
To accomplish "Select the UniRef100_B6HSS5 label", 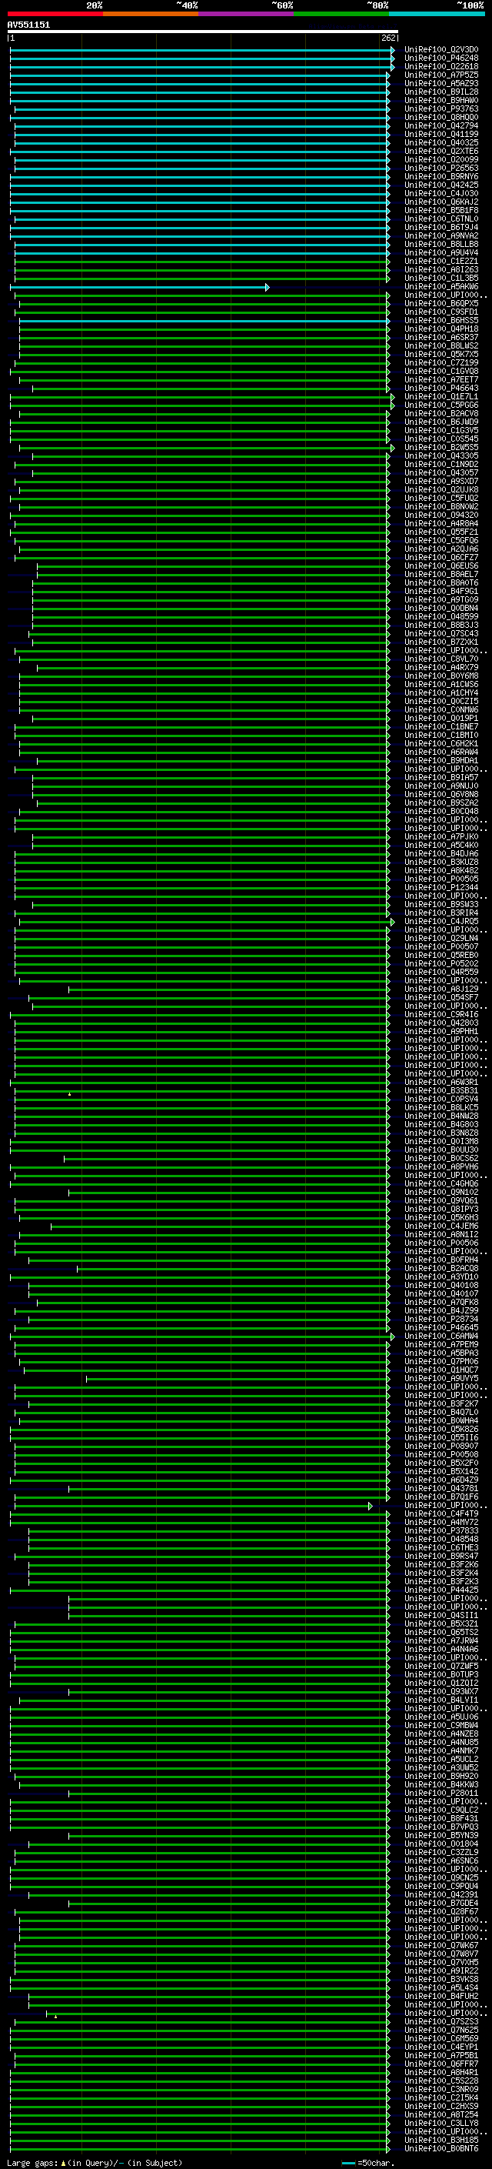I will 441,321.
